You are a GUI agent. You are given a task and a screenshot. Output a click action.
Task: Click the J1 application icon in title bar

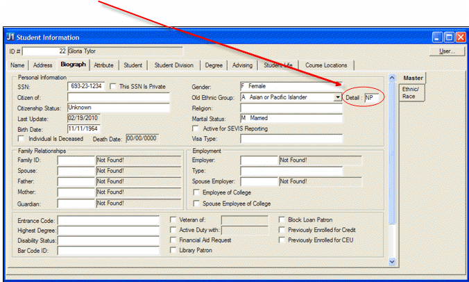tap(10, 37)
